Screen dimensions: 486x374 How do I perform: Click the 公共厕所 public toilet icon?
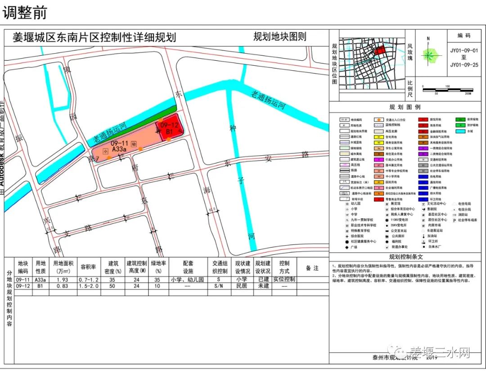tap(387, 237)
